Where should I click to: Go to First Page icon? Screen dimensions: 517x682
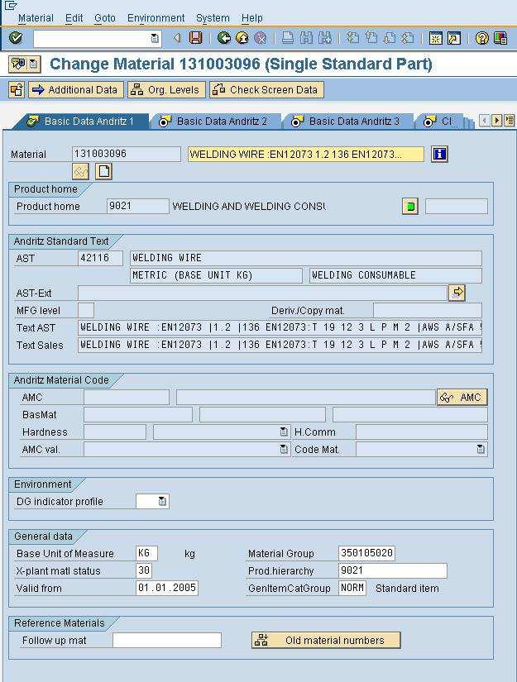click(x=352, y=38)
